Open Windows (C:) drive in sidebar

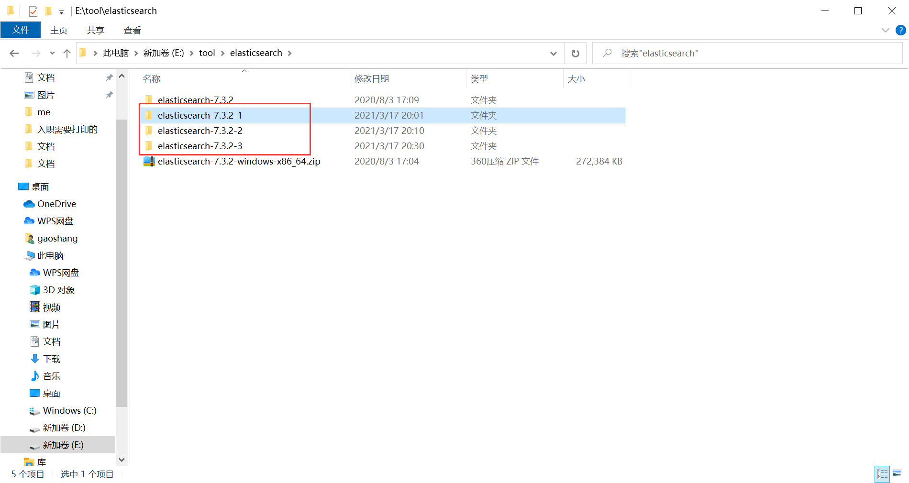pos(70,410)
